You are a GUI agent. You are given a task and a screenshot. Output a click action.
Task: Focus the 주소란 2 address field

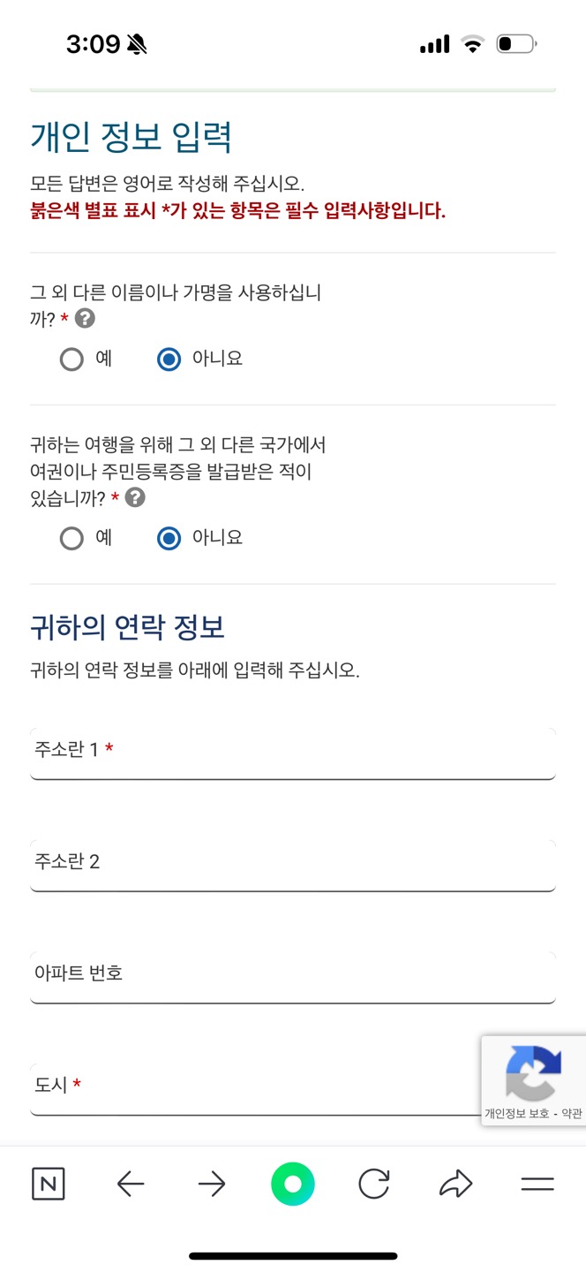[293, 866]
